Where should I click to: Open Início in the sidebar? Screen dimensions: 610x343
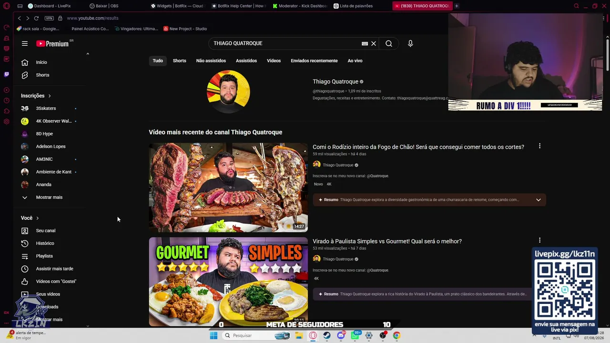(x=42, y=62)
